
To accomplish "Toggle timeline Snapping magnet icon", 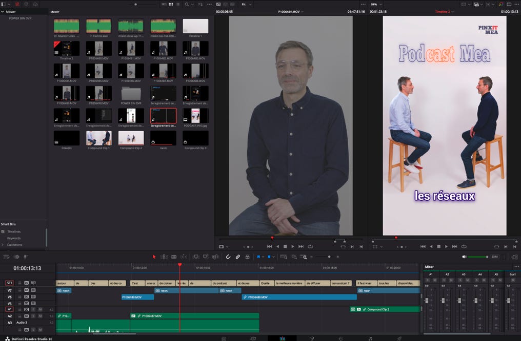I will (x=228, y=257).
